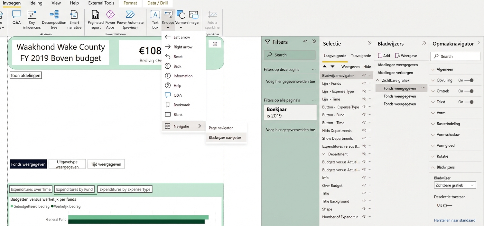Toggle the Omtrek switch
Image resolution: width=484 pixels, height=226 pixels.
click(470, 91)
